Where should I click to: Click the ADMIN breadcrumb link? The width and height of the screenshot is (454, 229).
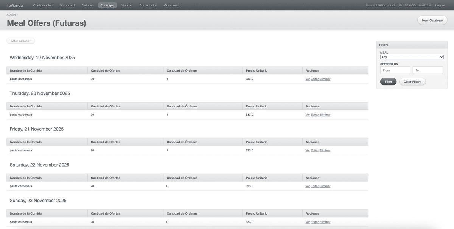pos(11,14)
